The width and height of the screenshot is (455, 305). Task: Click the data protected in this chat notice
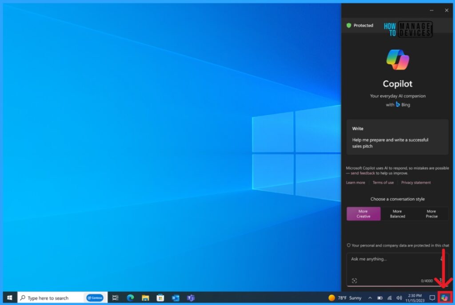(398, 245)
